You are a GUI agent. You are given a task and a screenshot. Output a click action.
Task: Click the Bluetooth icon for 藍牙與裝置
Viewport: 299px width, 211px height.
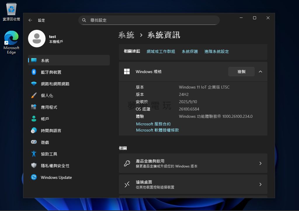(x=34, y=72)
